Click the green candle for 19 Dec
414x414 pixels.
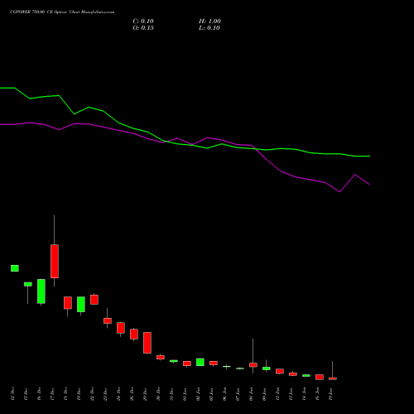(81, 305)
